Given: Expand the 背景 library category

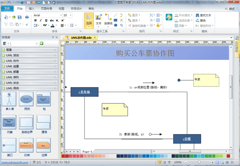Looking at the screenshot, I should [x=30, y=50].
